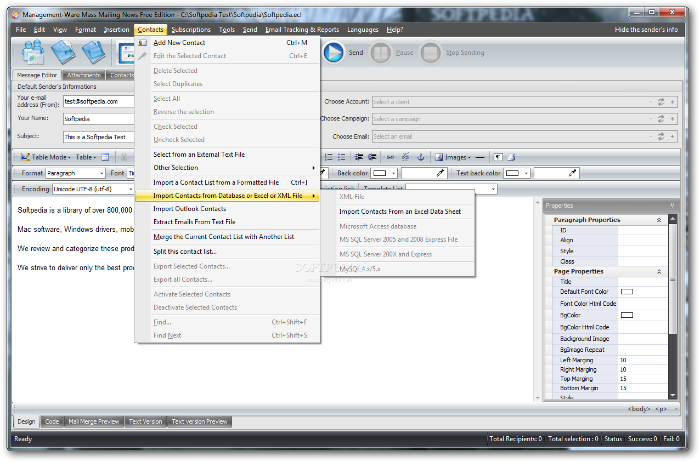Click the BgColor swatch in Page Properties

(626, 315)
